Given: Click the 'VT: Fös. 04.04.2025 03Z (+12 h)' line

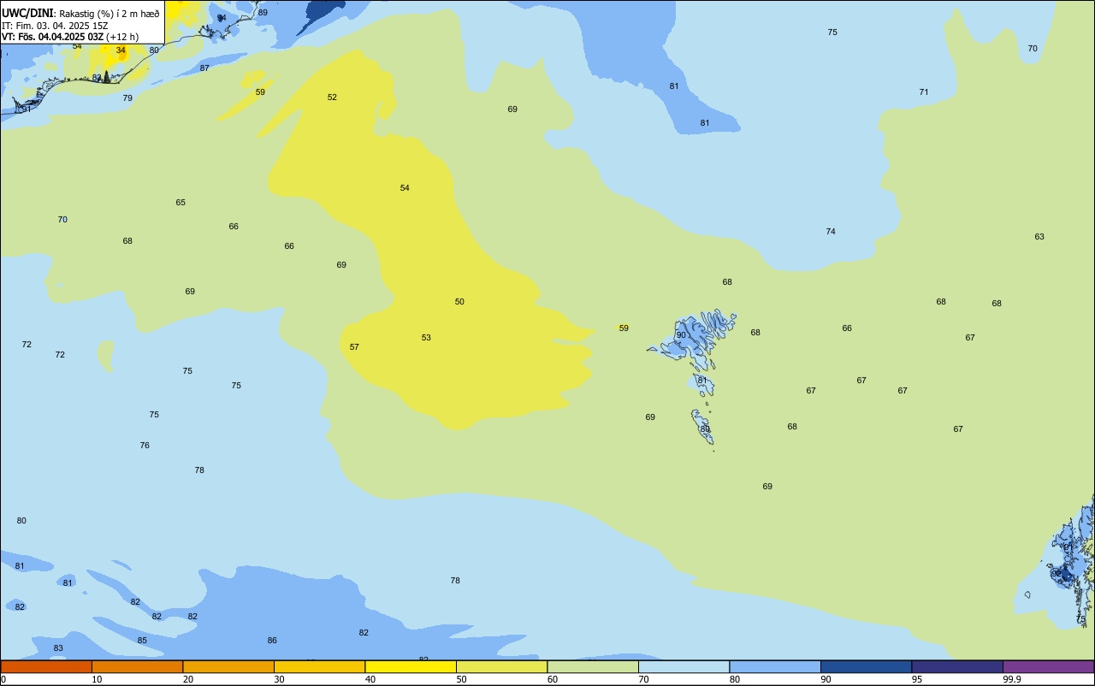Looking at the screenshot, I should [70, 37].
